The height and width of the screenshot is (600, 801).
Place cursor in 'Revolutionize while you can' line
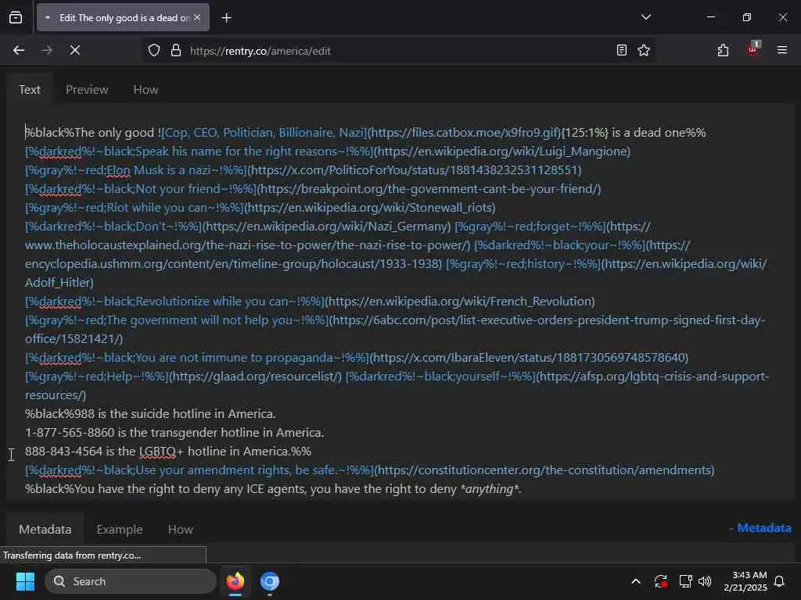310,302
